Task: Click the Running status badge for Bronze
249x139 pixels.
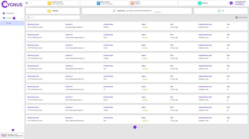Action: pyautogui.click(x=145, y=100)
